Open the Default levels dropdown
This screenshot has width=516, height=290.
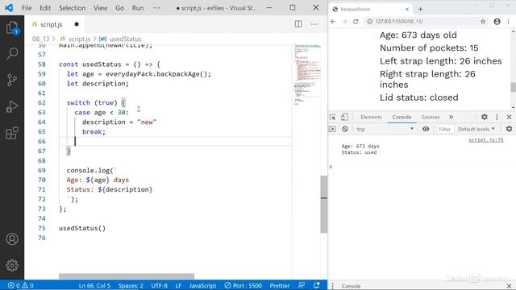tap(476, 129)
